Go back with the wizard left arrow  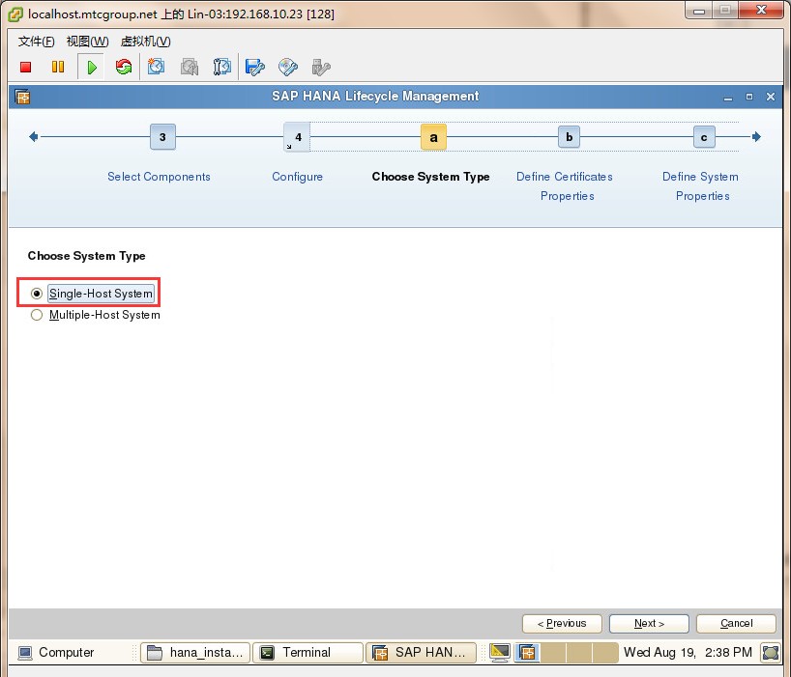[x=33, y=137]
